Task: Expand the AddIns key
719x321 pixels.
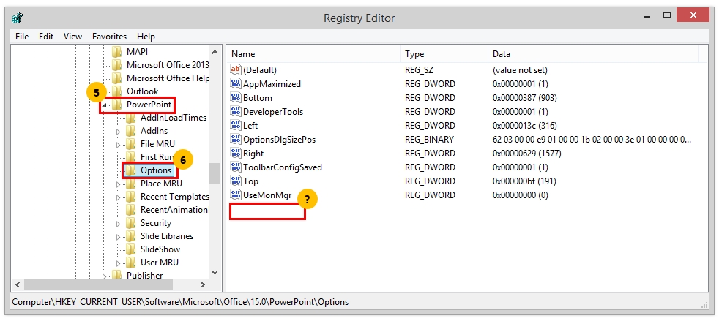Action: [x=118, y=132]
